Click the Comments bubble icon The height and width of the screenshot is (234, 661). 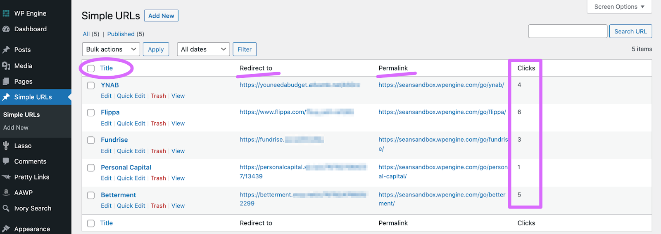pos(6,161)
